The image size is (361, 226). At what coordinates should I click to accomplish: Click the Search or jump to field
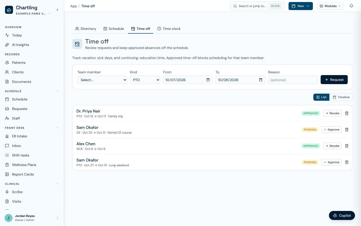tap(257, 6)
